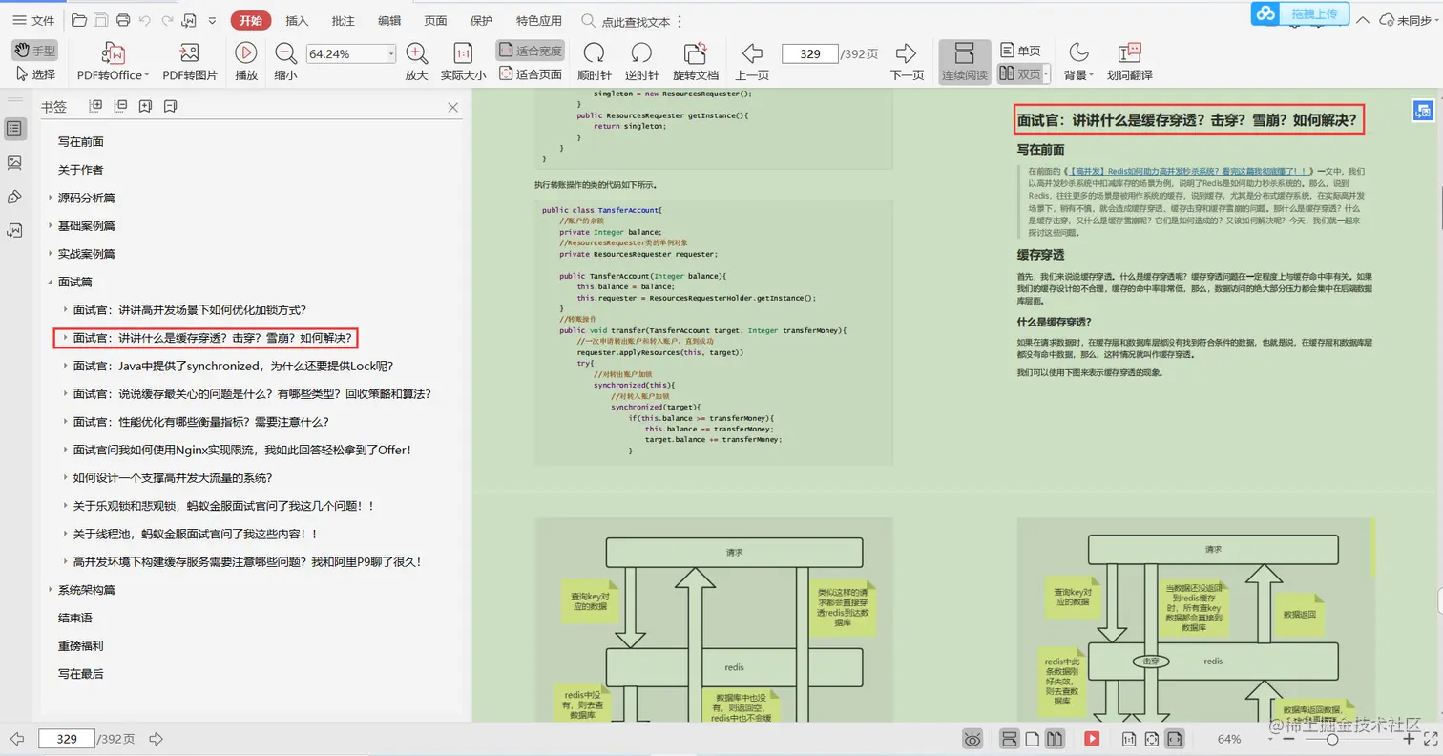Open the 批注 ribbon tab
This screenshot has height=756, width=1443.
[343, 20]
